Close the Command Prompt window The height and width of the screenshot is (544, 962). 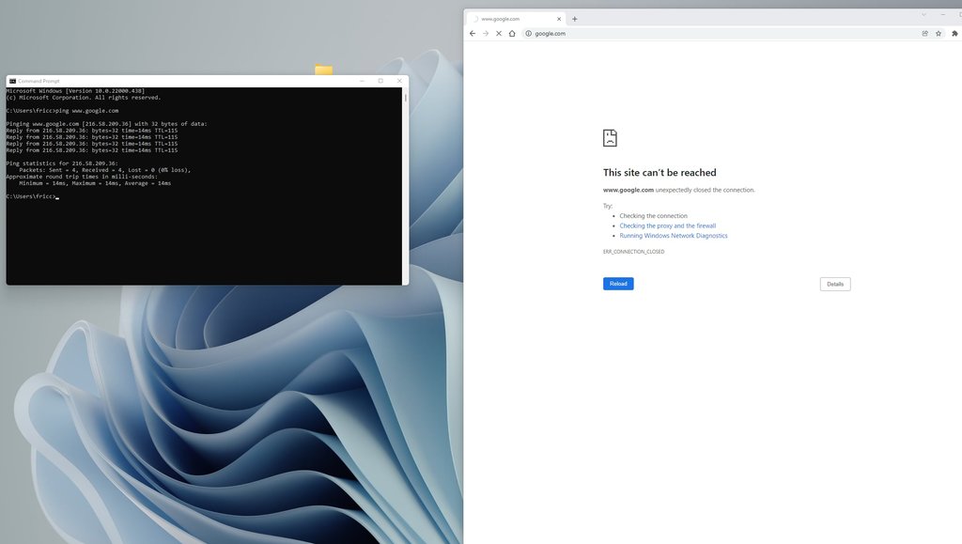click(x=399, y=81)
